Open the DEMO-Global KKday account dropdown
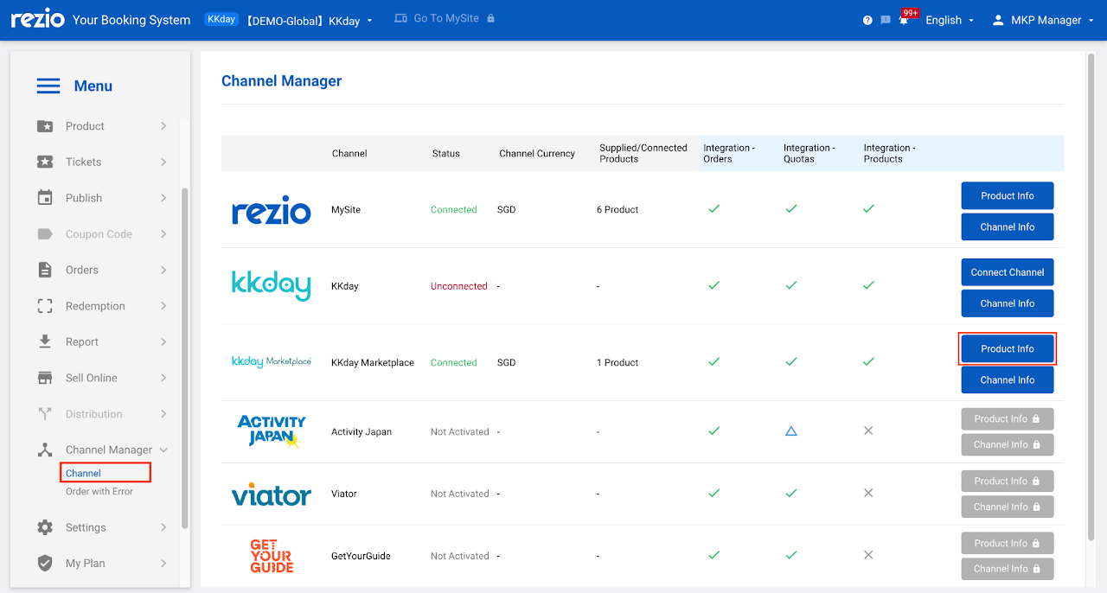The image size is (1107, 593). [310, 21]
